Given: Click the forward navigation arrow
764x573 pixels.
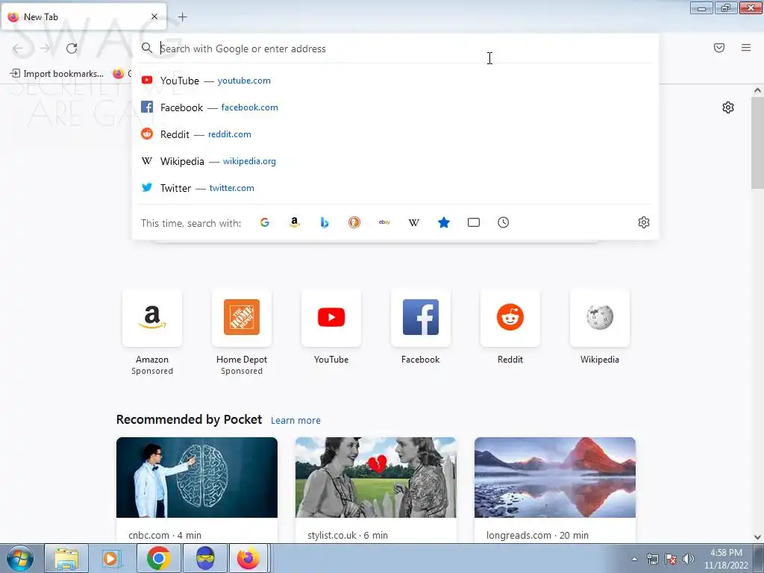Looking at the screenshot, I should (x=45, y=48).
